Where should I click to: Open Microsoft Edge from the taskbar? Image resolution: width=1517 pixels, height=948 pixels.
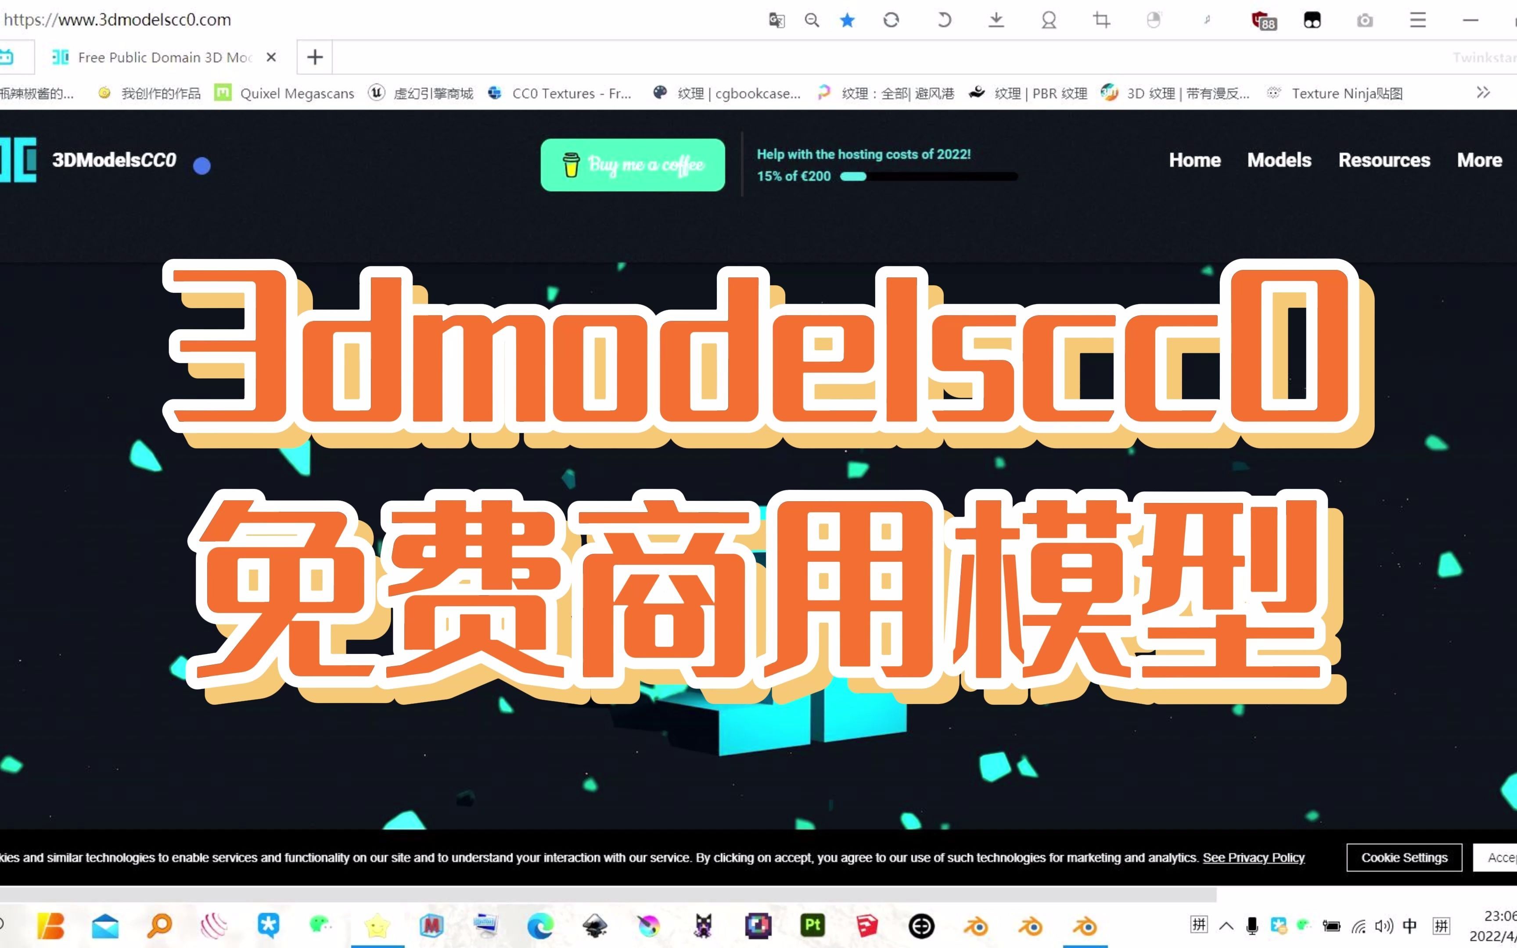[540, 926]
